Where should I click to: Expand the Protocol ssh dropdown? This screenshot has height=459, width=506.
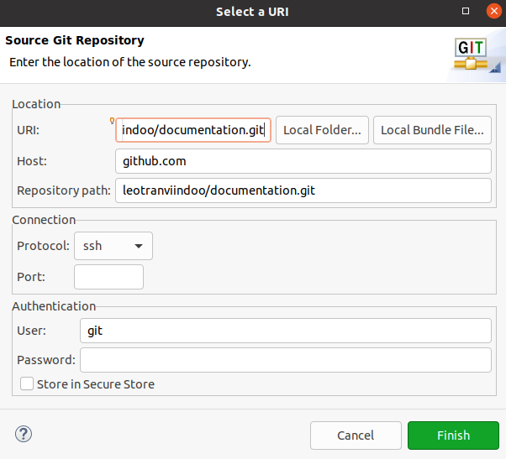point(113,246)
